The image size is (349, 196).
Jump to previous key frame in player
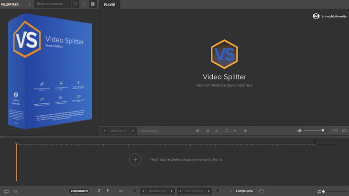(x=197, y=131)
